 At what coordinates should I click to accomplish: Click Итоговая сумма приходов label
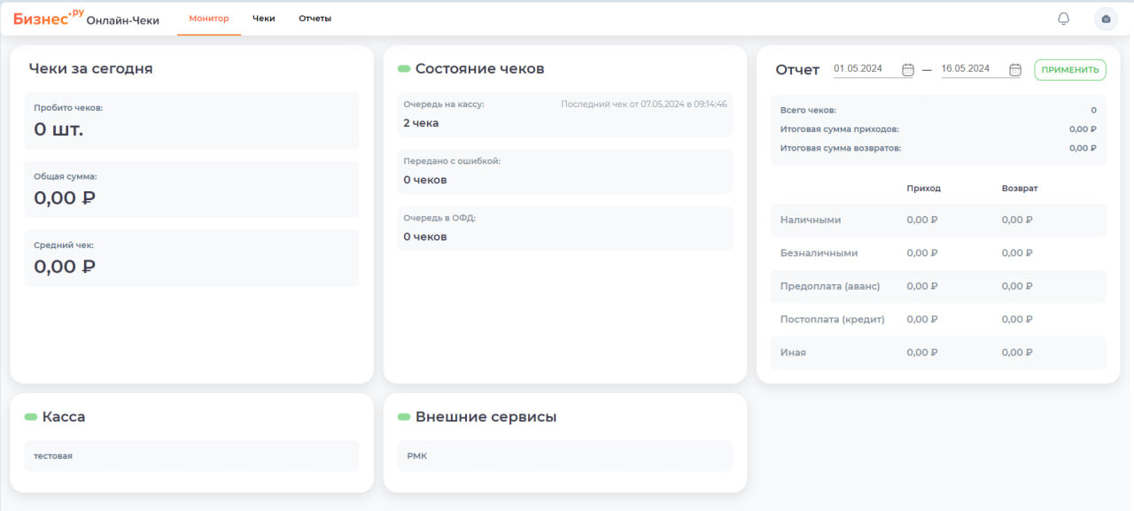pos(839,129)
